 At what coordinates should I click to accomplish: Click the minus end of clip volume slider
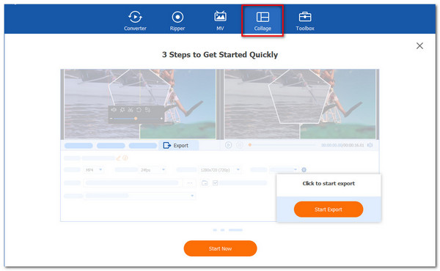coord(111,119)
